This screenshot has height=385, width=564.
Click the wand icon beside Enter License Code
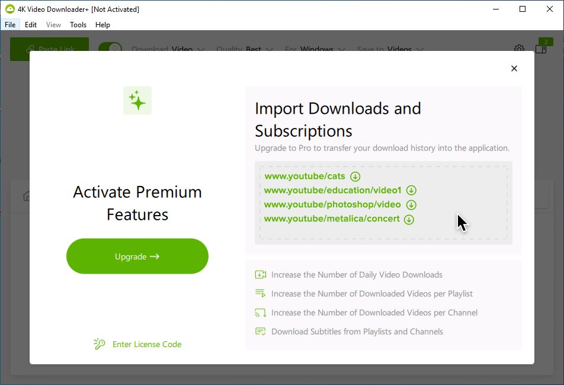[x=100, y=344]
